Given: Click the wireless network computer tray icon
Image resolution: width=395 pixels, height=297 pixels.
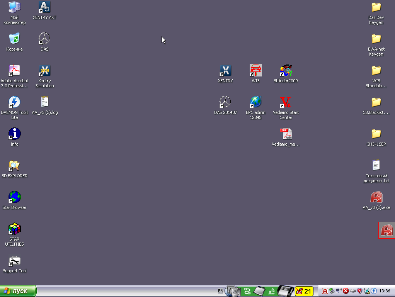Looking at the screenshot, I should (339, 291).
